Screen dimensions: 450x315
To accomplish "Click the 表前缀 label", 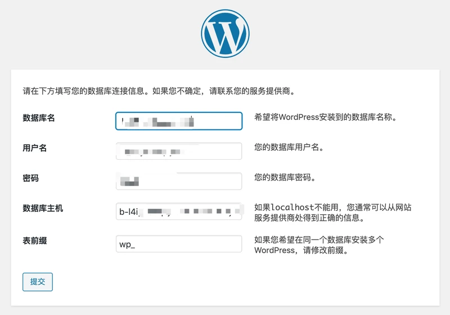I will coord(35,241).
